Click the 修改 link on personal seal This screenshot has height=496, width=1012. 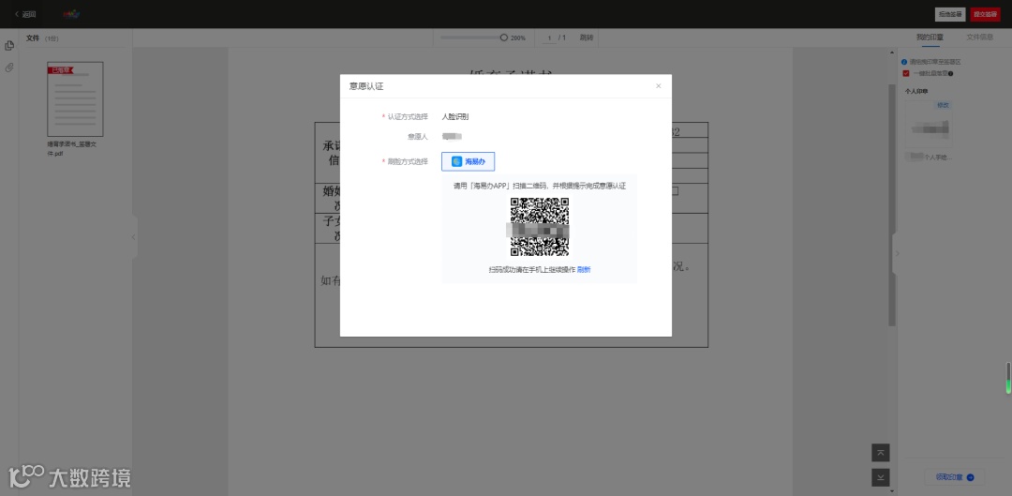point(943,105)
